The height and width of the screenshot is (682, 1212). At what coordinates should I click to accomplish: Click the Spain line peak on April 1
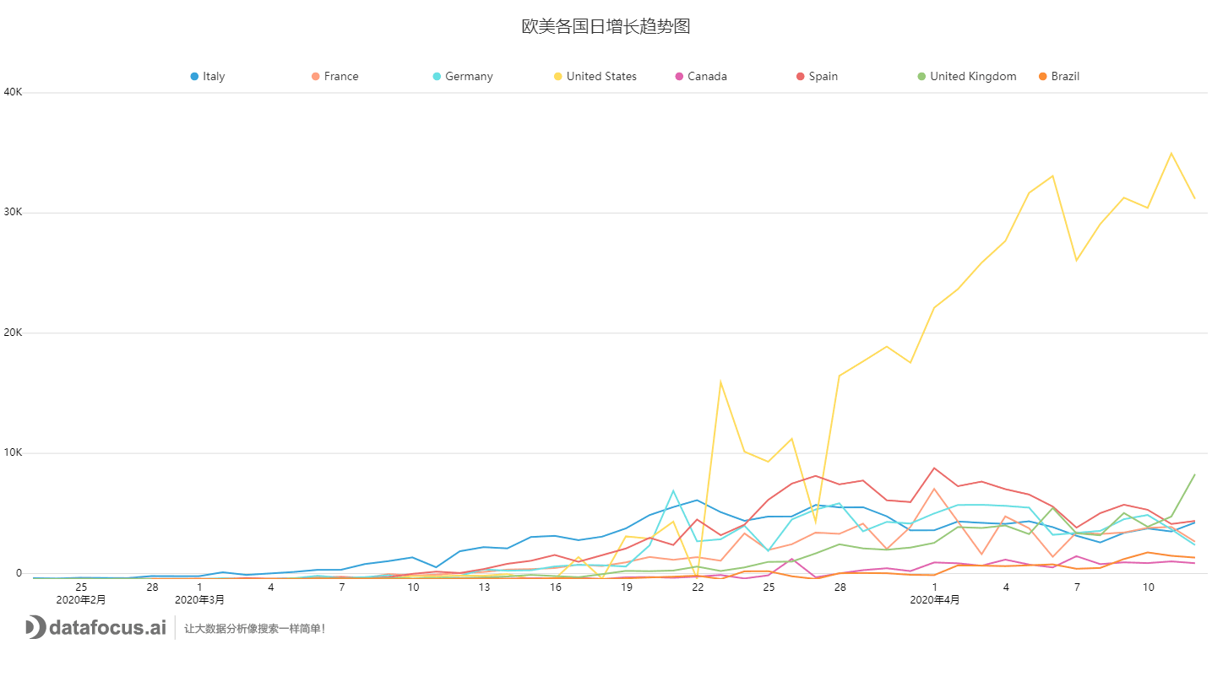click(934, 468)
